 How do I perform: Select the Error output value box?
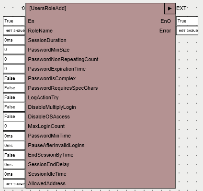pos(187,31)
